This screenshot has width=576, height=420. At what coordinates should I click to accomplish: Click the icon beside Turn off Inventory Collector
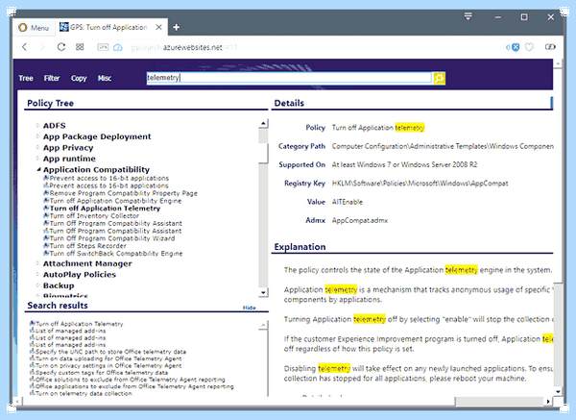(x=46, y=215)
